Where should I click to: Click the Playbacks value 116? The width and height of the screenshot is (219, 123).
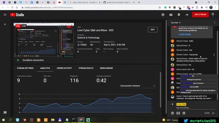tap(74, 81)
